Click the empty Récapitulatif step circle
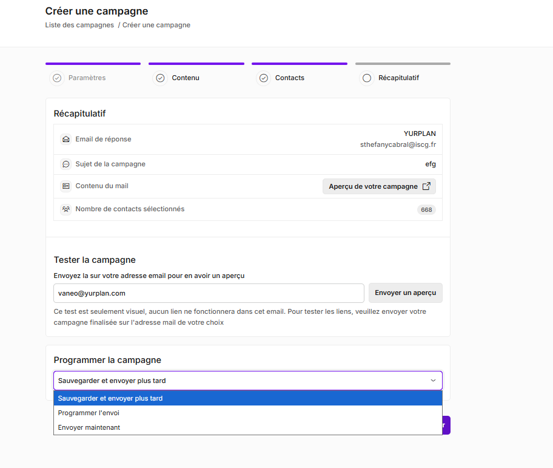The image size is (553, 468). pyautogui.click(x=367, y=78)
